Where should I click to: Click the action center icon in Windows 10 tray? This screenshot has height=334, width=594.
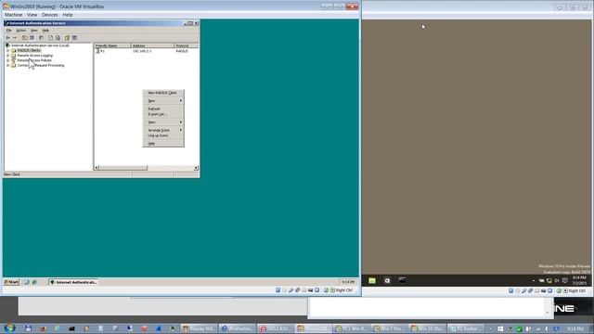(x=565, y=280)
